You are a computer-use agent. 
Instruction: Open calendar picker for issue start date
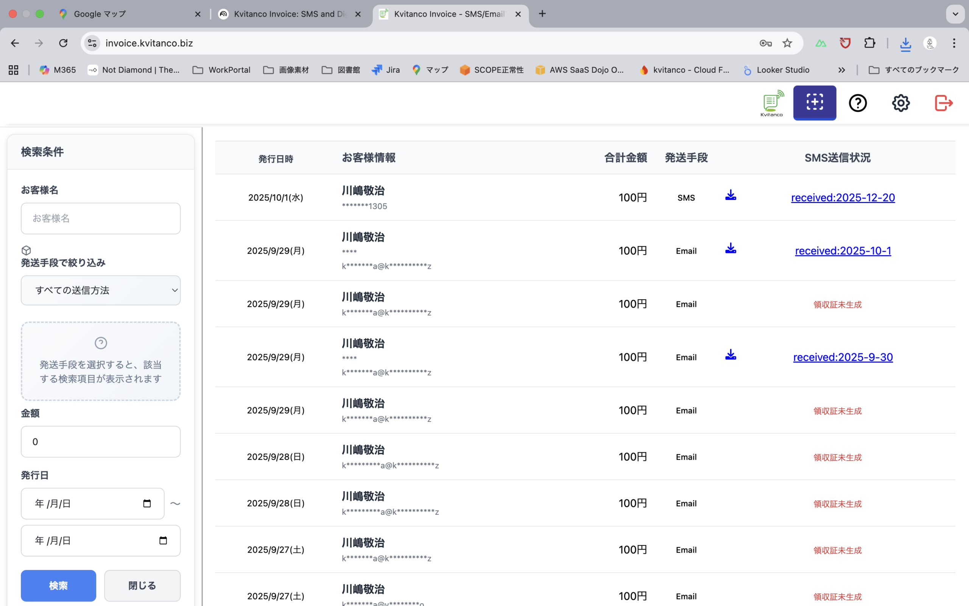(147, 503)
